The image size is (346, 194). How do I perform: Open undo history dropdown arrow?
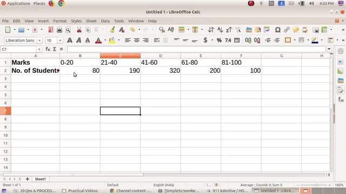click(x=139, y=30)
